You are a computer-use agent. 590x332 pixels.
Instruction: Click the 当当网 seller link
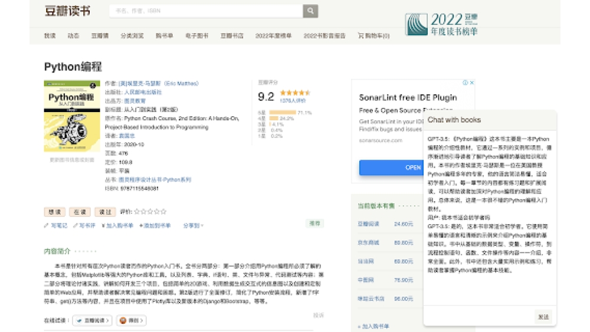(x=366, y=261)
